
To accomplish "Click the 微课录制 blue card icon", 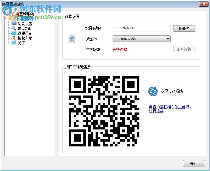I will (x=14, y=33).
